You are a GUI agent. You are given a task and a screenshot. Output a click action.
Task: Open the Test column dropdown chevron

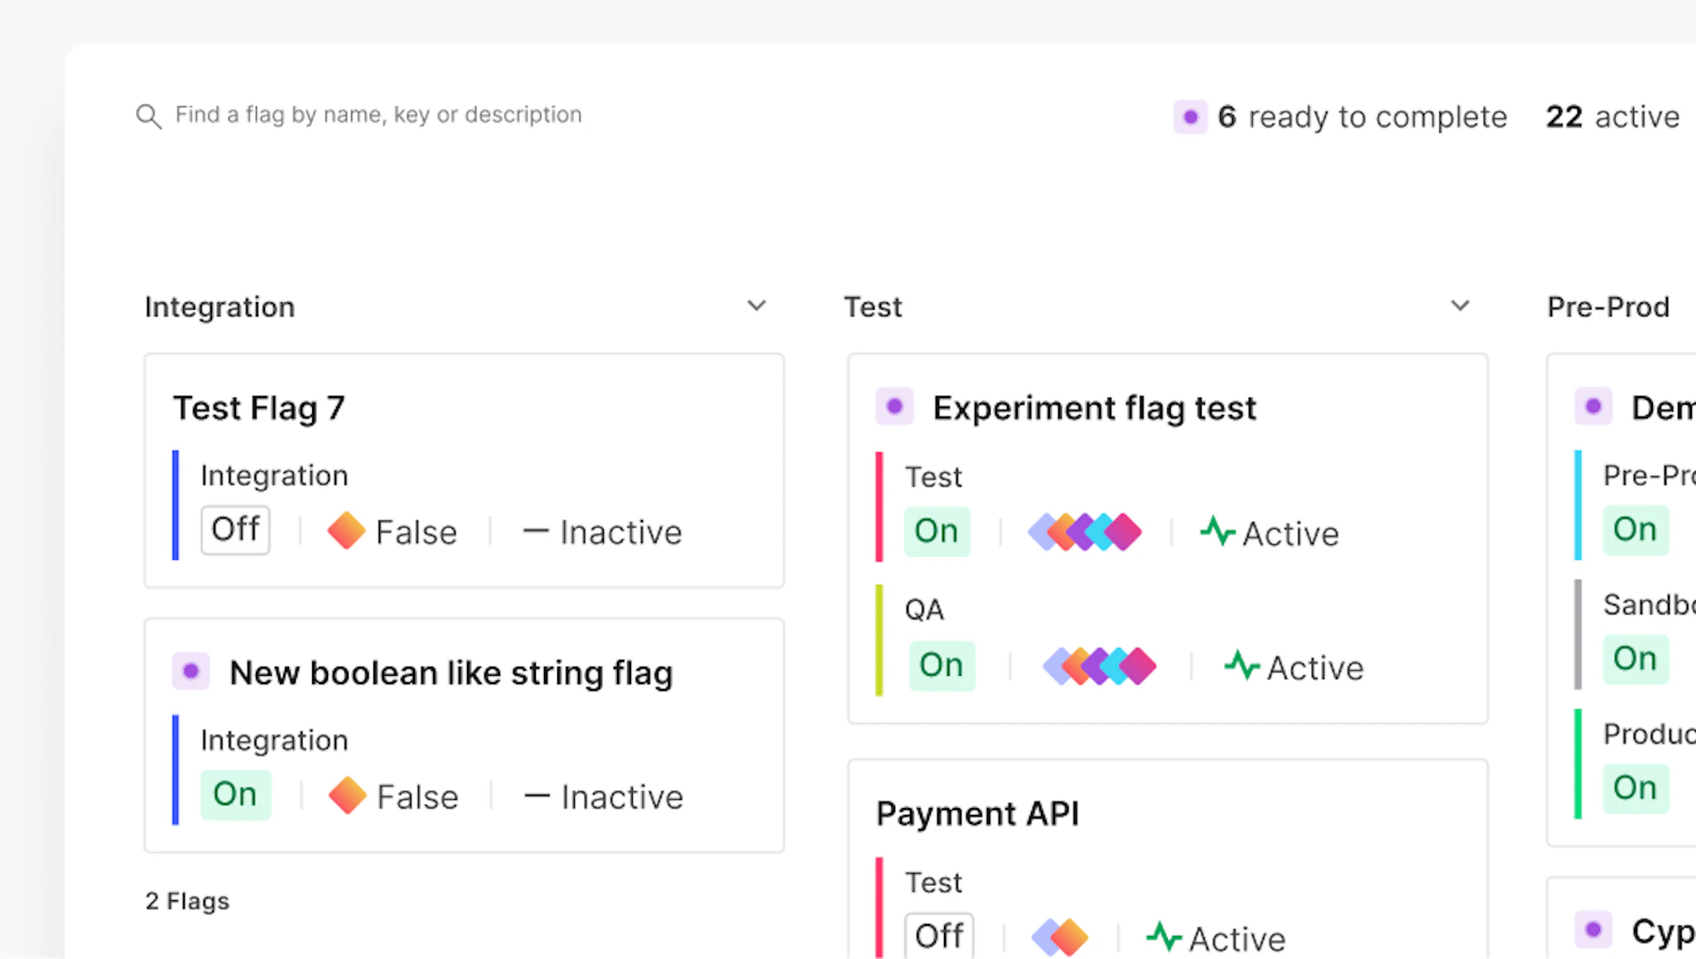coord(1460,306)
